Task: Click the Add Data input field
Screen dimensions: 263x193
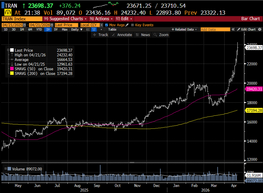Action: pyautogui.click(x=215, y=29)
